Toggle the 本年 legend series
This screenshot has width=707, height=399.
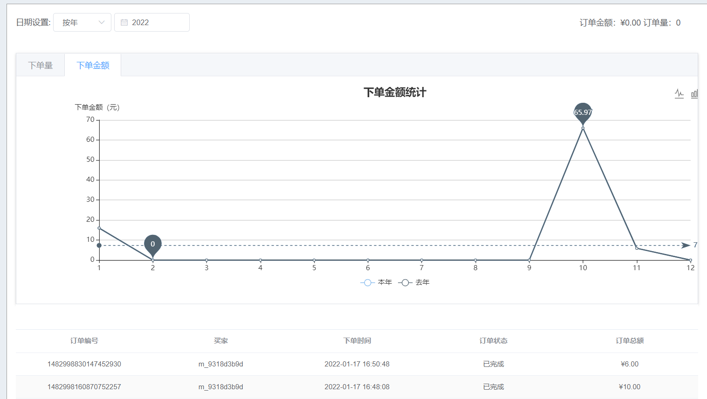click(376, 282)
